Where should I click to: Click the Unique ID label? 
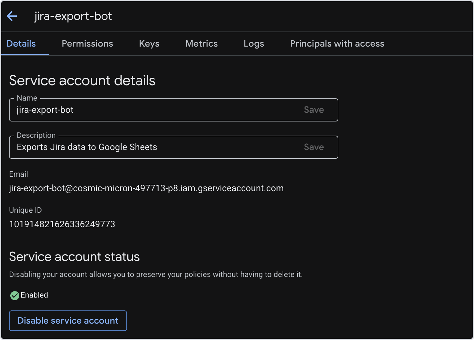click(25, 210)
